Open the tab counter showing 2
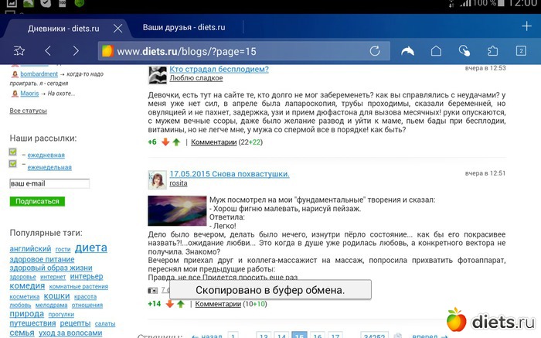541x338 pixels. click(520, 51)
